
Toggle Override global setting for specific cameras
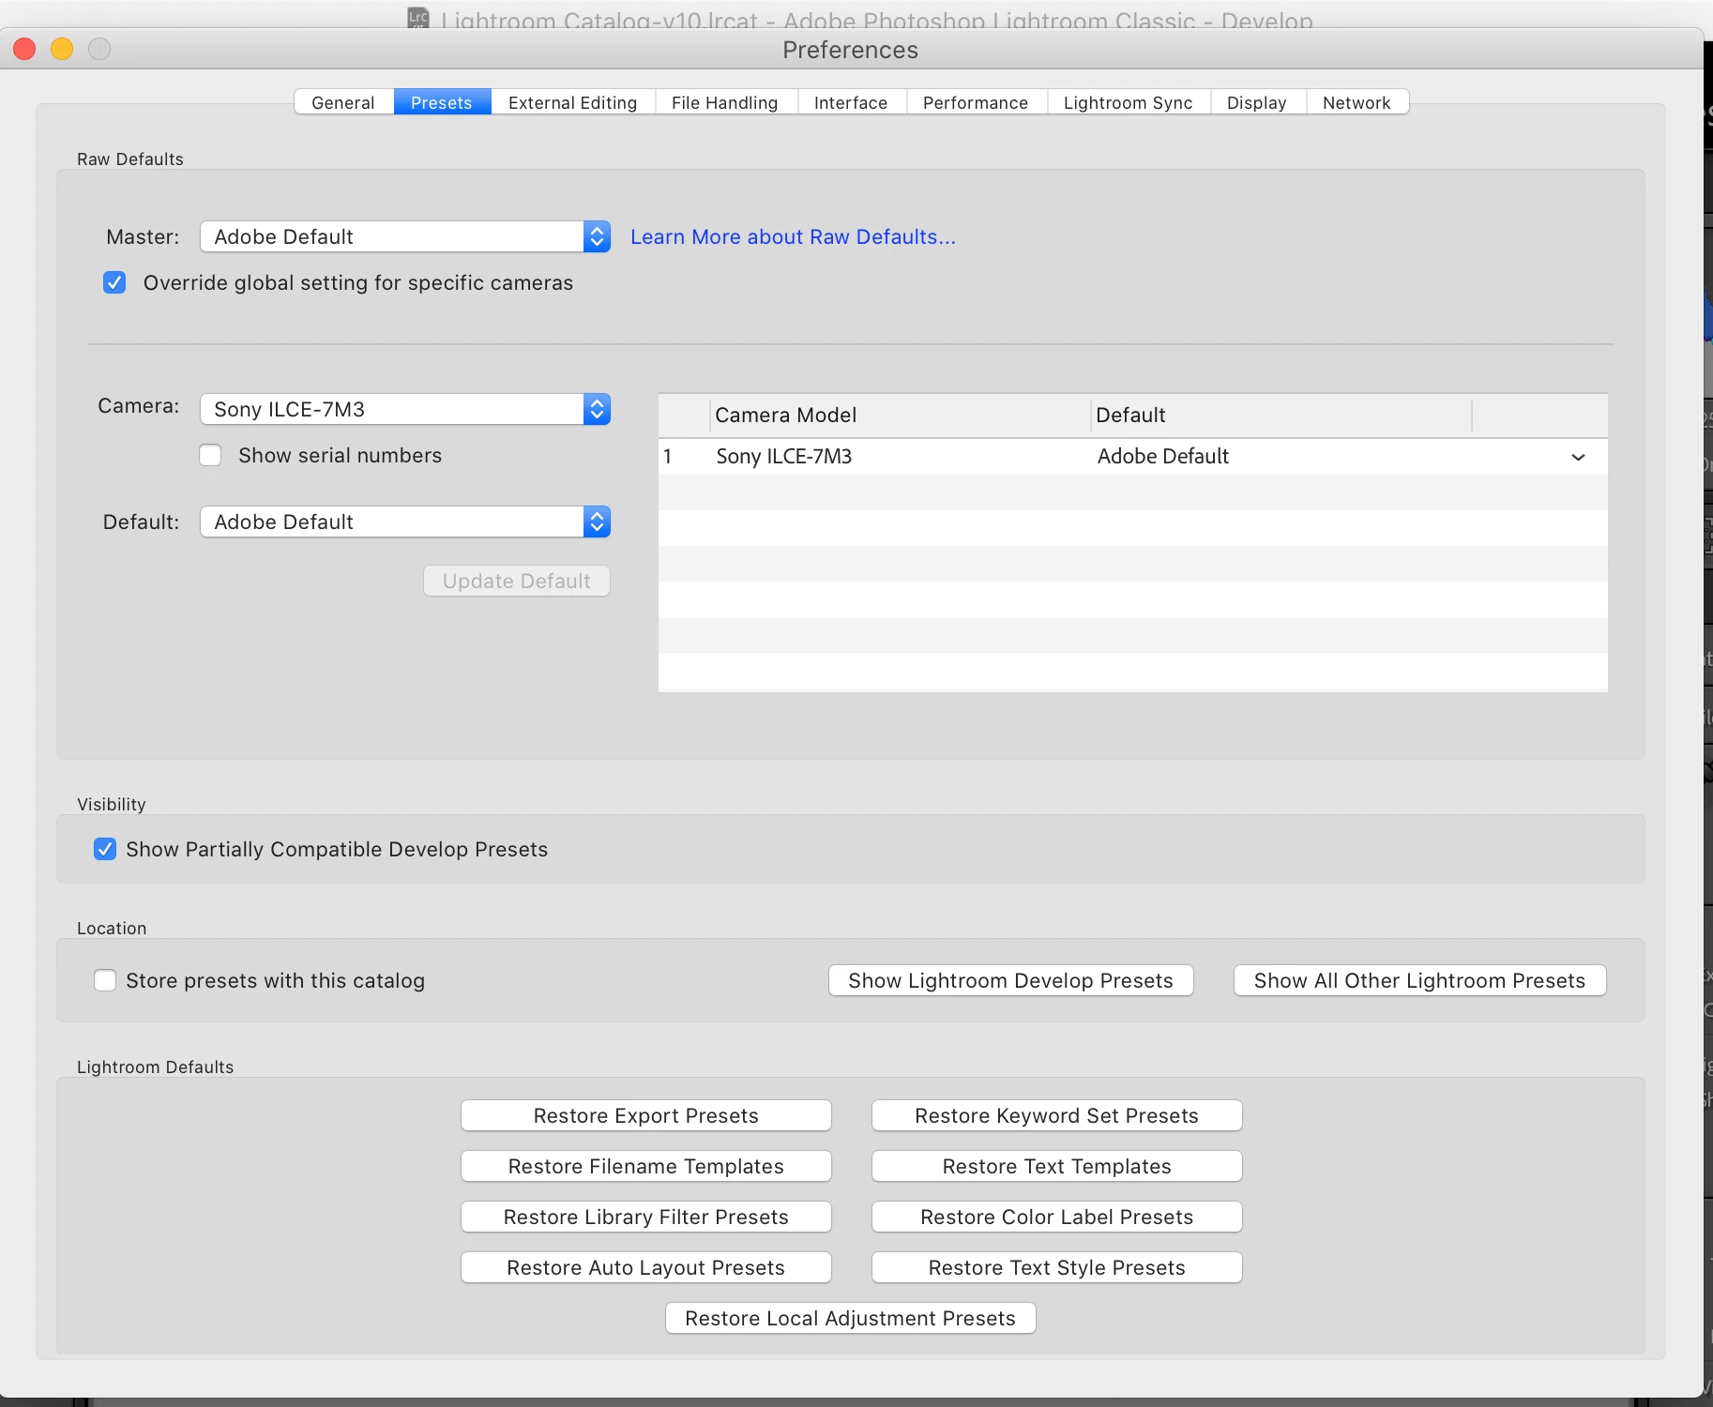[x=114, y=282]
